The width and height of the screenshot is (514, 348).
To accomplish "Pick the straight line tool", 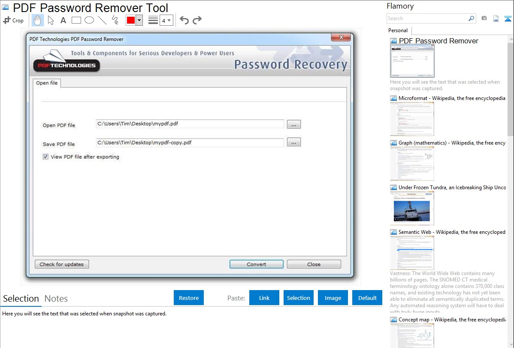I will [102, 20].
